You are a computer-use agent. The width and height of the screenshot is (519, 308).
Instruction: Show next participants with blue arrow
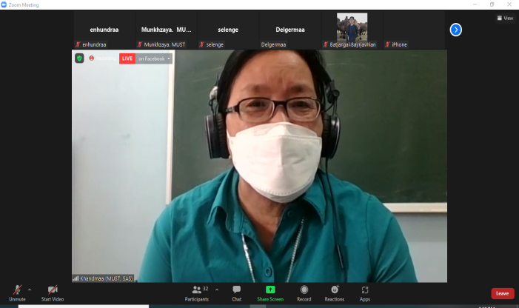coord(456,30)
